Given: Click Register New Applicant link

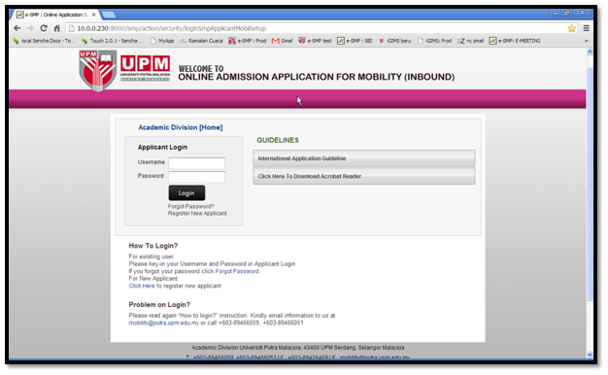Looking at the screenshot, I should pyautogui.click(x=197, y=214).
